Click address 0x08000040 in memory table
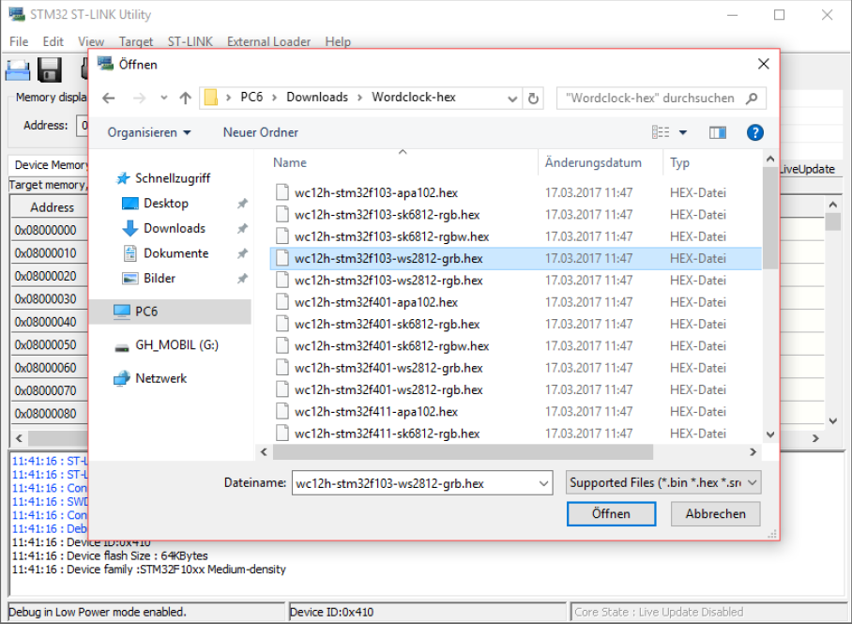 click(x=46, y=322)
